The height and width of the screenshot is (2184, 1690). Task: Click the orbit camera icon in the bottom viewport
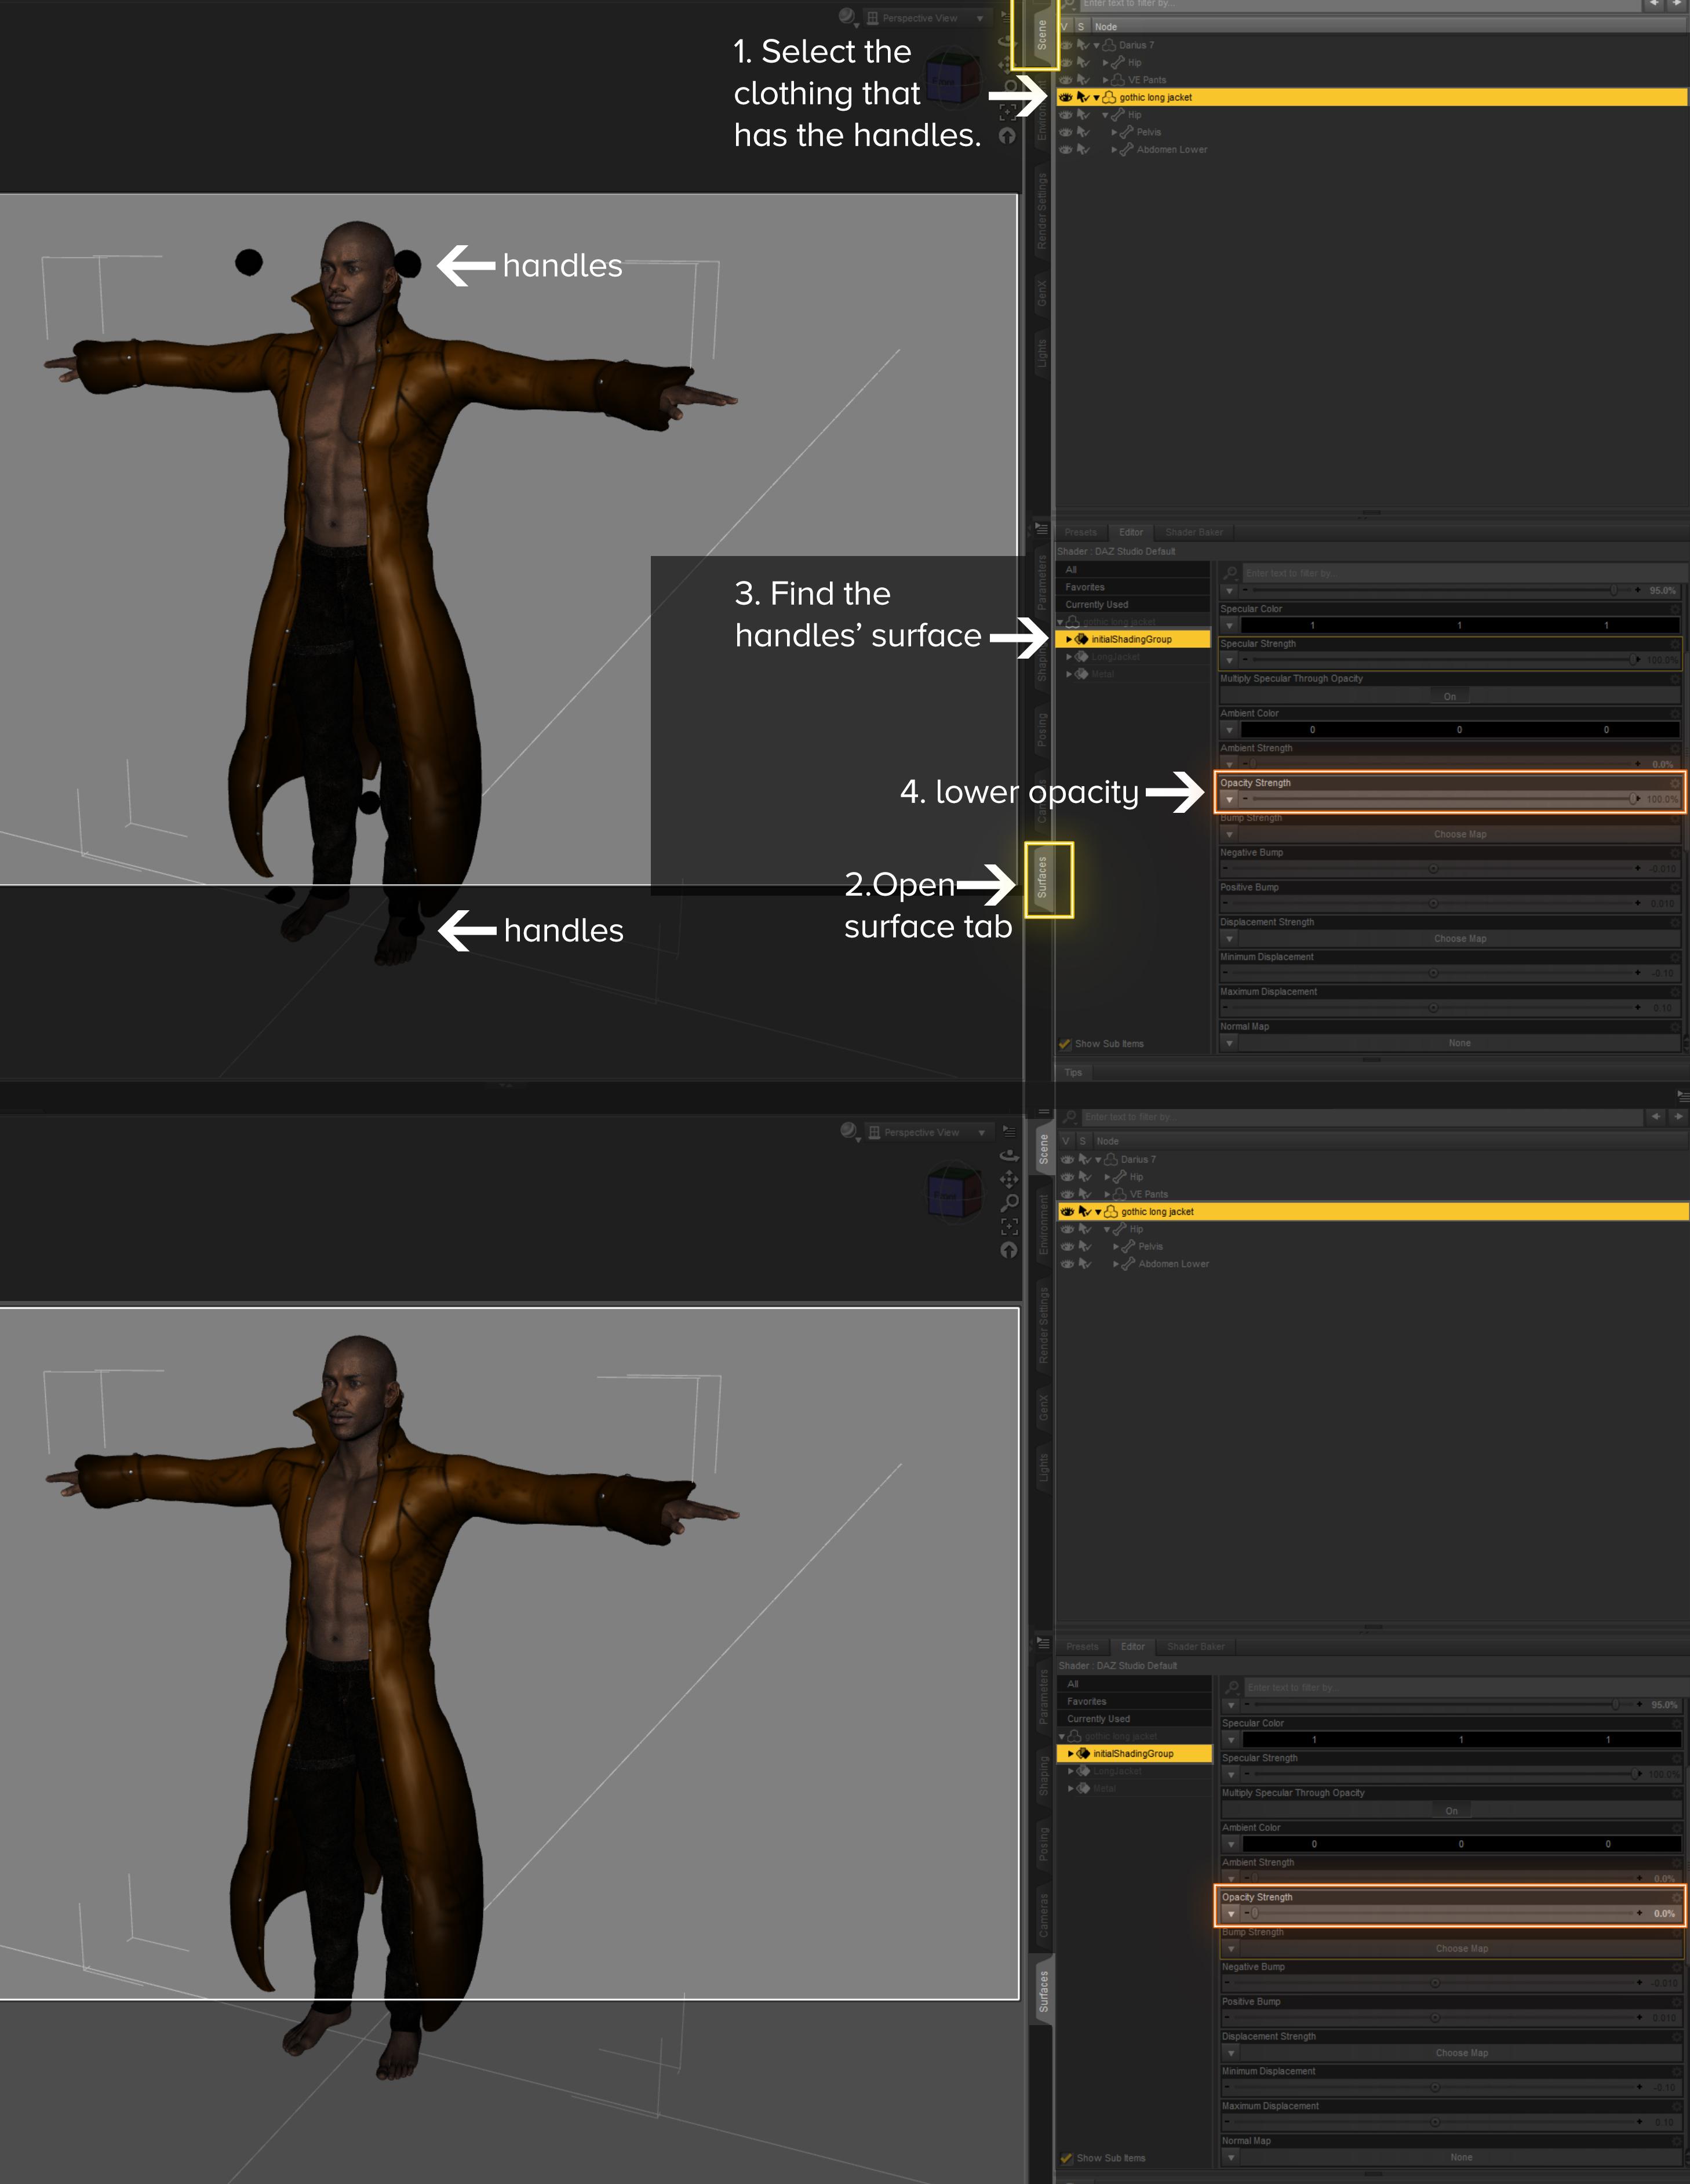point(1010,1155)
